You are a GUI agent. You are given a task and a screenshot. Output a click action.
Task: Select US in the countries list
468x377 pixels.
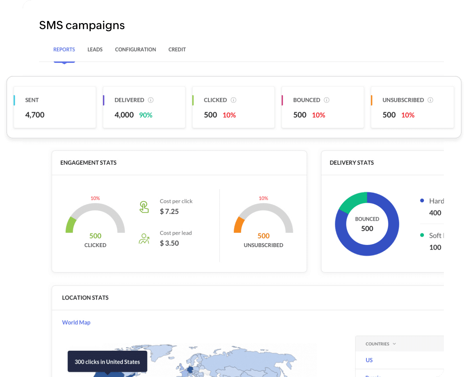[369, 360]
